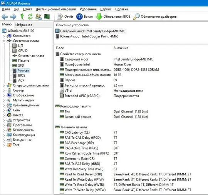Expand the Мультимедиа tree node
The width and height of the screenshot is (208, 195).
[4, 100]
